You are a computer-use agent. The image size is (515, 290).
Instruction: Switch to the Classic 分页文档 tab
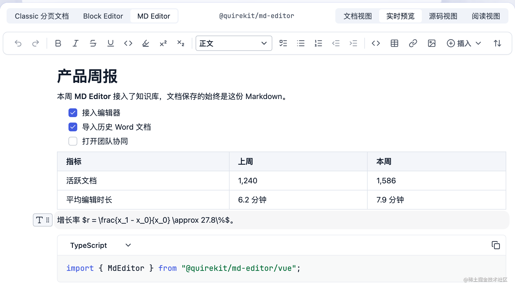[42, 16]
